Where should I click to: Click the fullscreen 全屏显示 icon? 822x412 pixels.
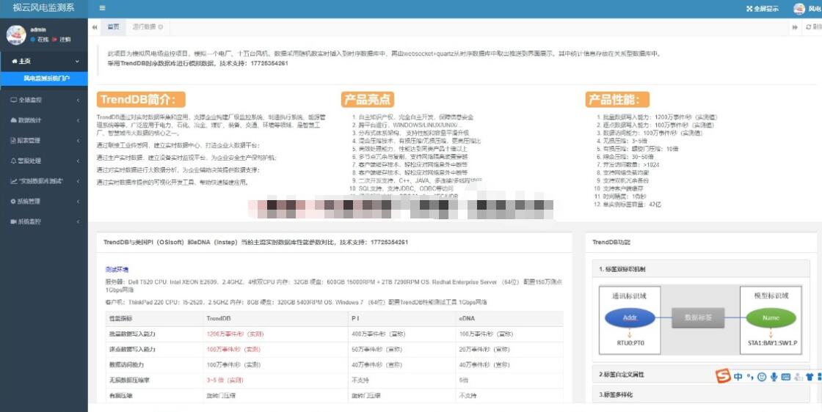pos(749,9)
